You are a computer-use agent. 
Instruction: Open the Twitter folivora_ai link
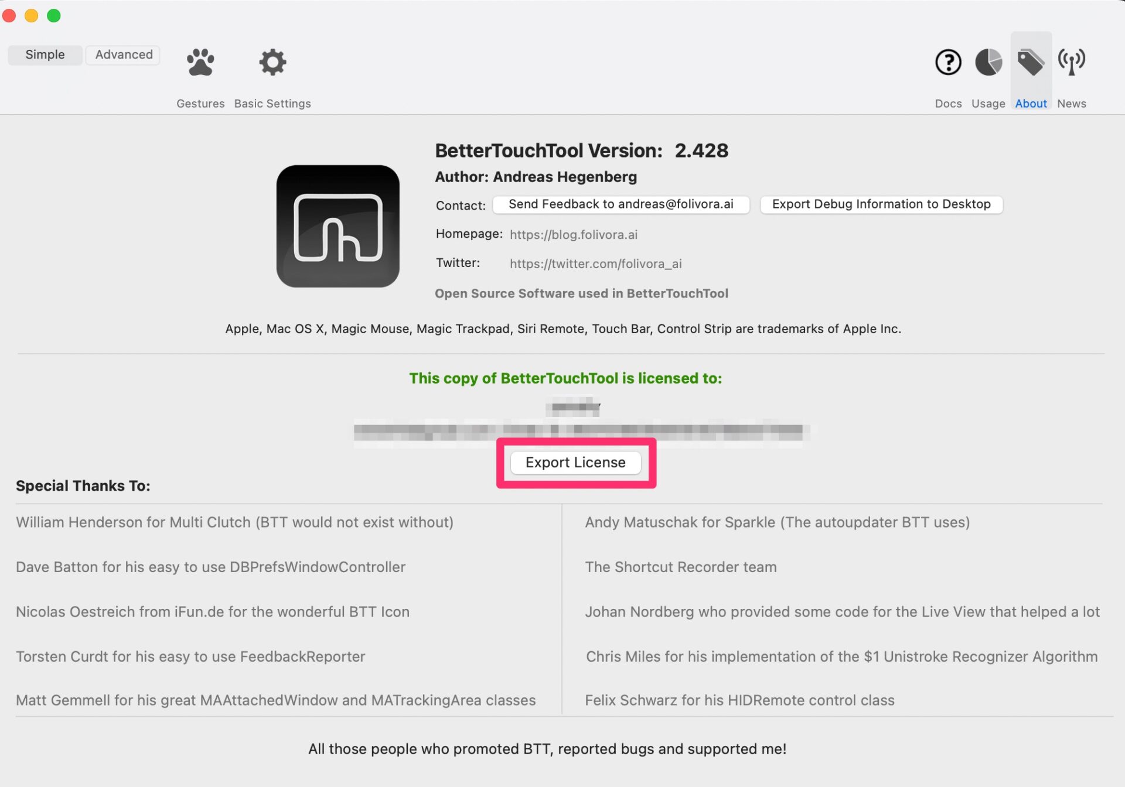coord(596,264)
